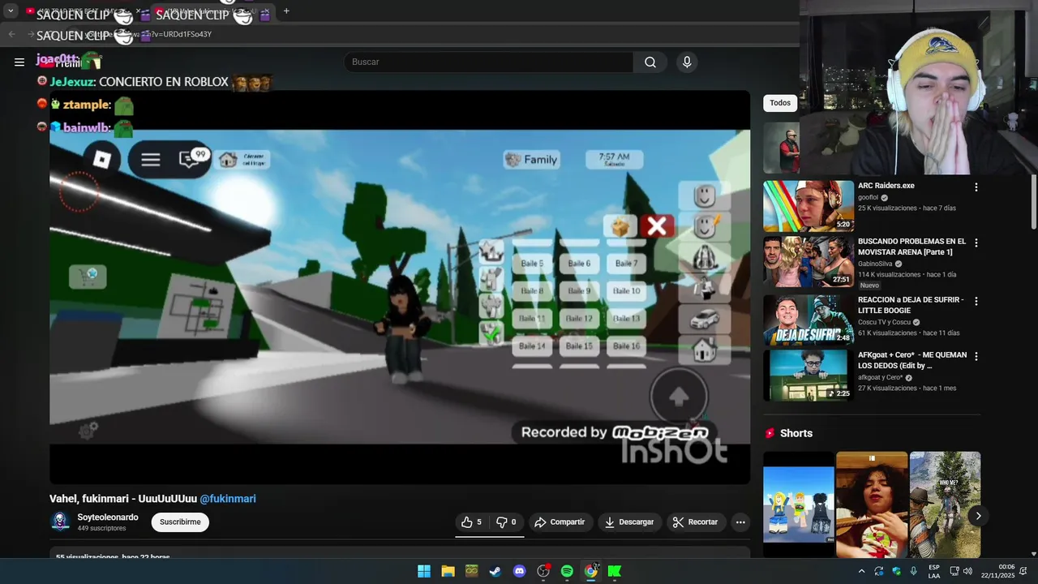Click the jump arrow button in game
The width and height of the screenshot is (1038, 584).
tap(679, 396)
